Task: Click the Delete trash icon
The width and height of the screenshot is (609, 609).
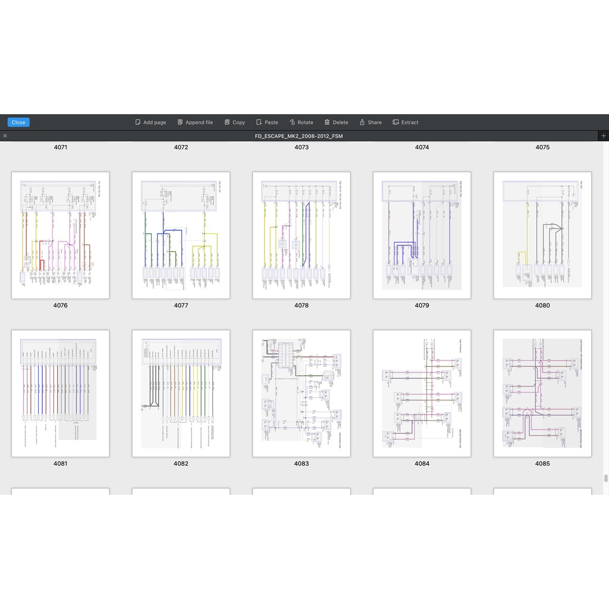Action: (327, 123)
